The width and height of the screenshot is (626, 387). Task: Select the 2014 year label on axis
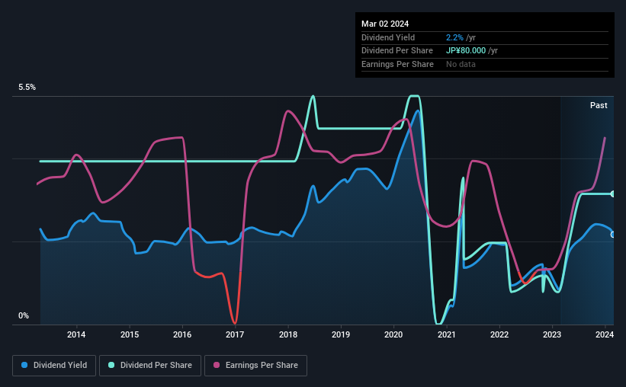(76, 334)
